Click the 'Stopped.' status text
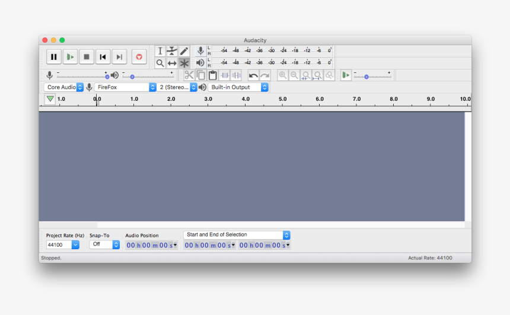This screenshot has width=510, height=315. click(x=51, y=257)
